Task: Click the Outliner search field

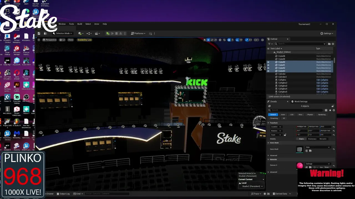Action: [300, 44]
